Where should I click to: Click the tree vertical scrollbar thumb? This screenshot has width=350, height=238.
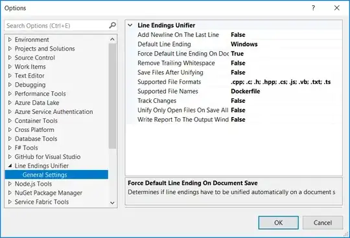(112, 96)
